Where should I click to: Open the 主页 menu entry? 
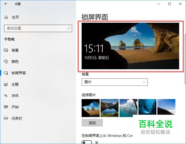pos(15,17)
